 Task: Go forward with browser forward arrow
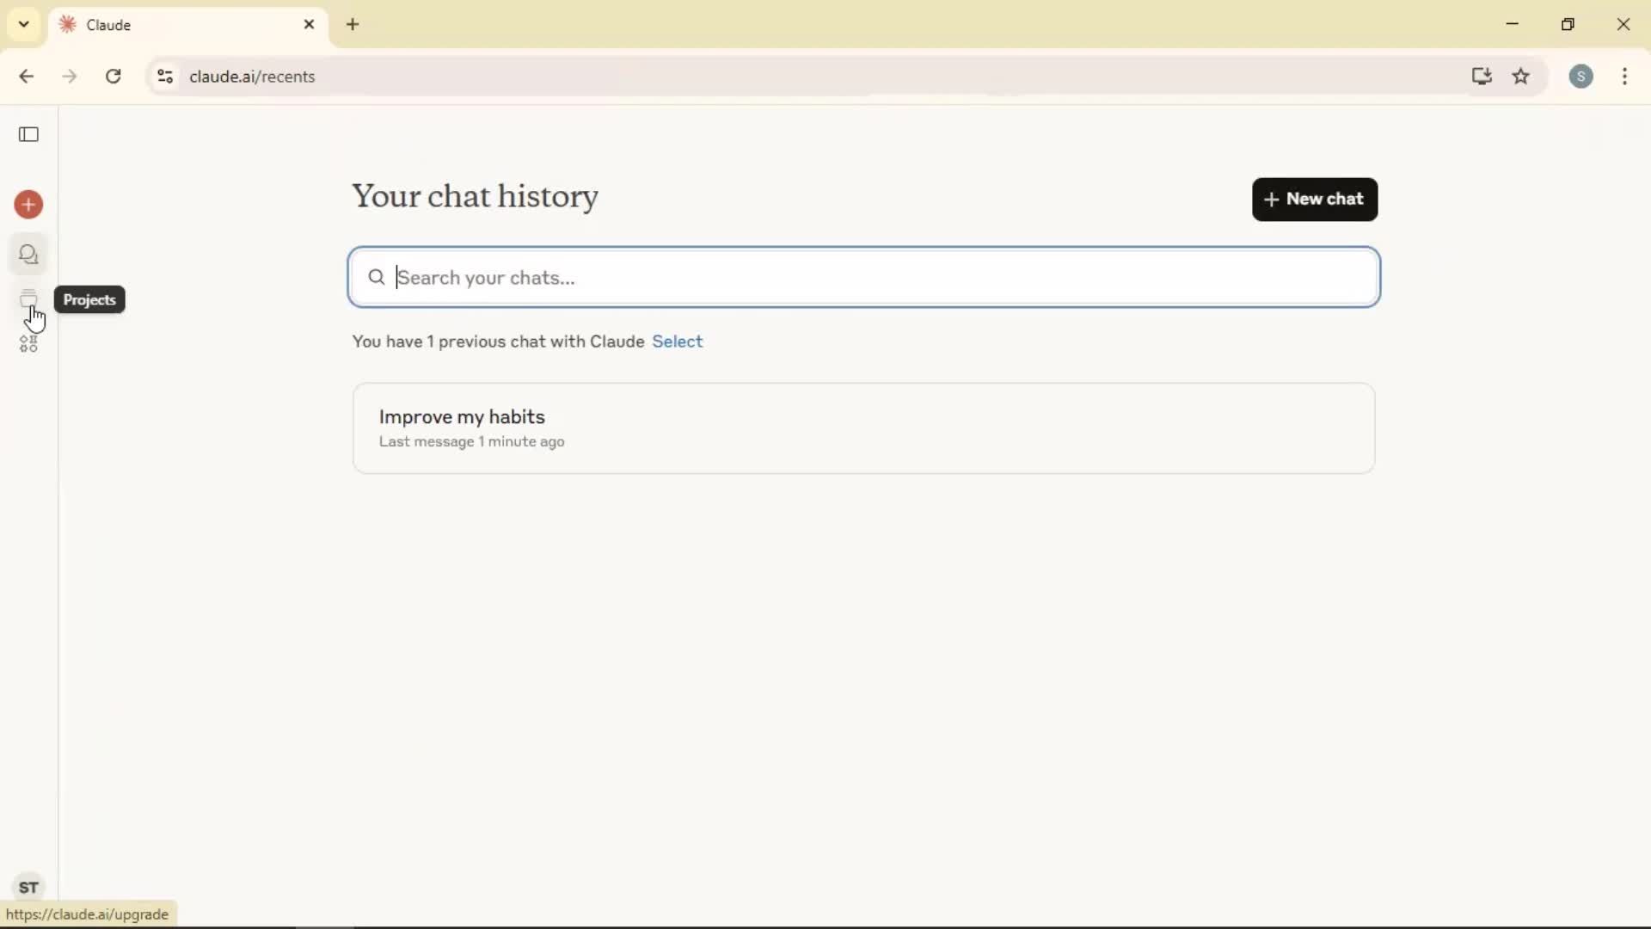point(70,77)
